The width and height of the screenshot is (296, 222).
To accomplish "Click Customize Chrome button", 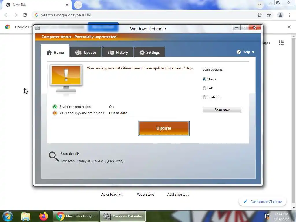I will click(x=262, y=201).
